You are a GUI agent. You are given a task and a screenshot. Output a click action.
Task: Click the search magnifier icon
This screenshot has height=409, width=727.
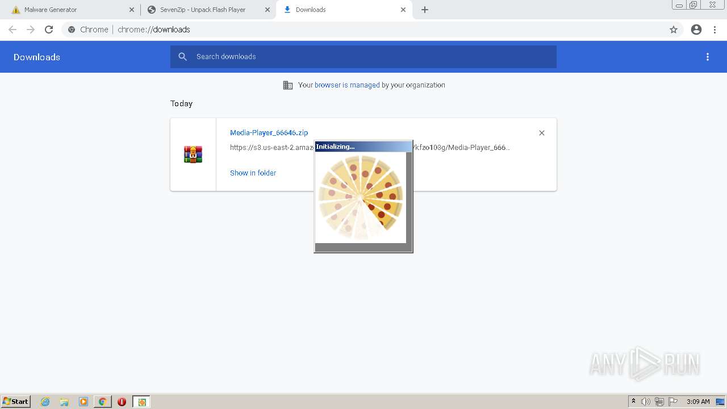182,57
